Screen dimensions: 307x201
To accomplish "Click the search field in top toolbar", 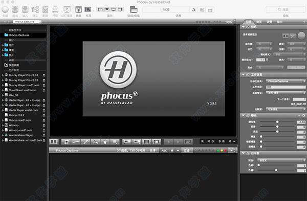I will pyautogui.click(x=286, y=9).
